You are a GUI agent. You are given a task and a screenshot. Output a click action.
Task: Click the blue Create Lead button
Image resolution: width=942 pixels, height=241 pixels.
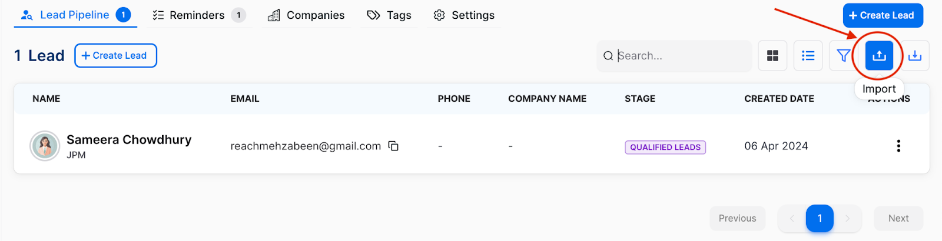(883, 15)
